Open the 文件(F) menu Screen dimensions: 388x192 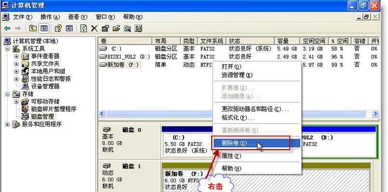[x=23, y=17]
